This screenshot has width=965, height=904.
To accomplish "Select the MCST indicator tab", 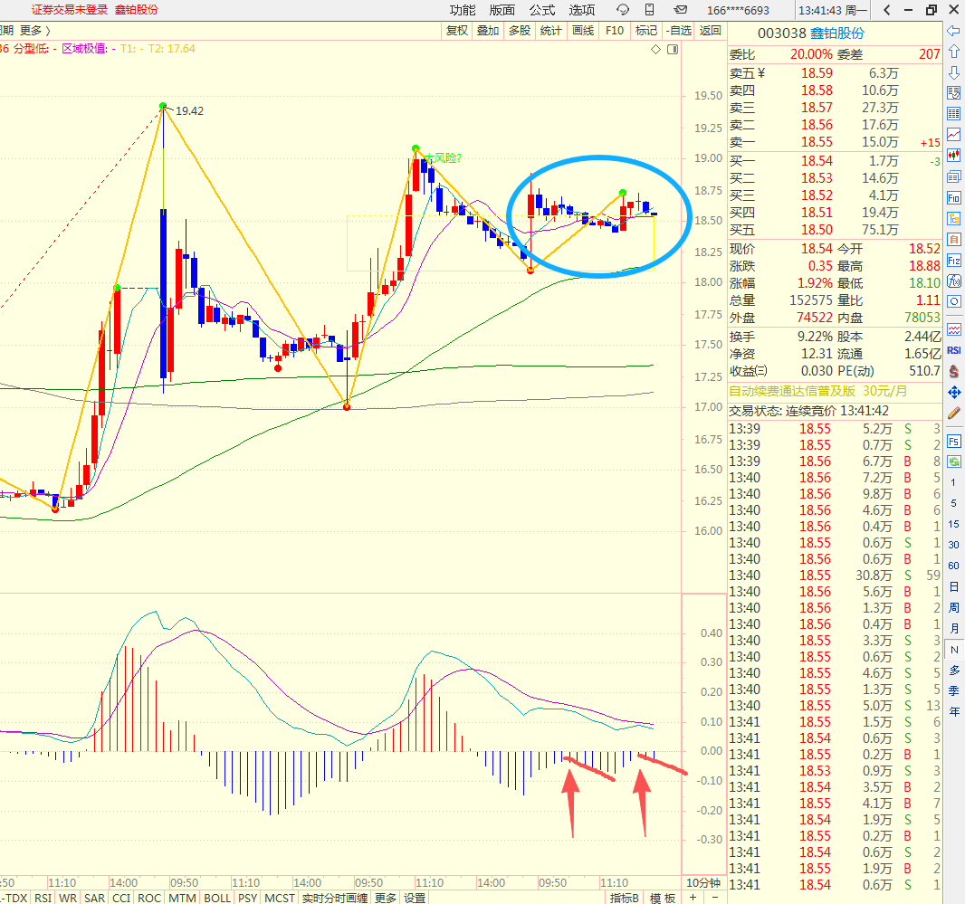I will click(280, 898).
